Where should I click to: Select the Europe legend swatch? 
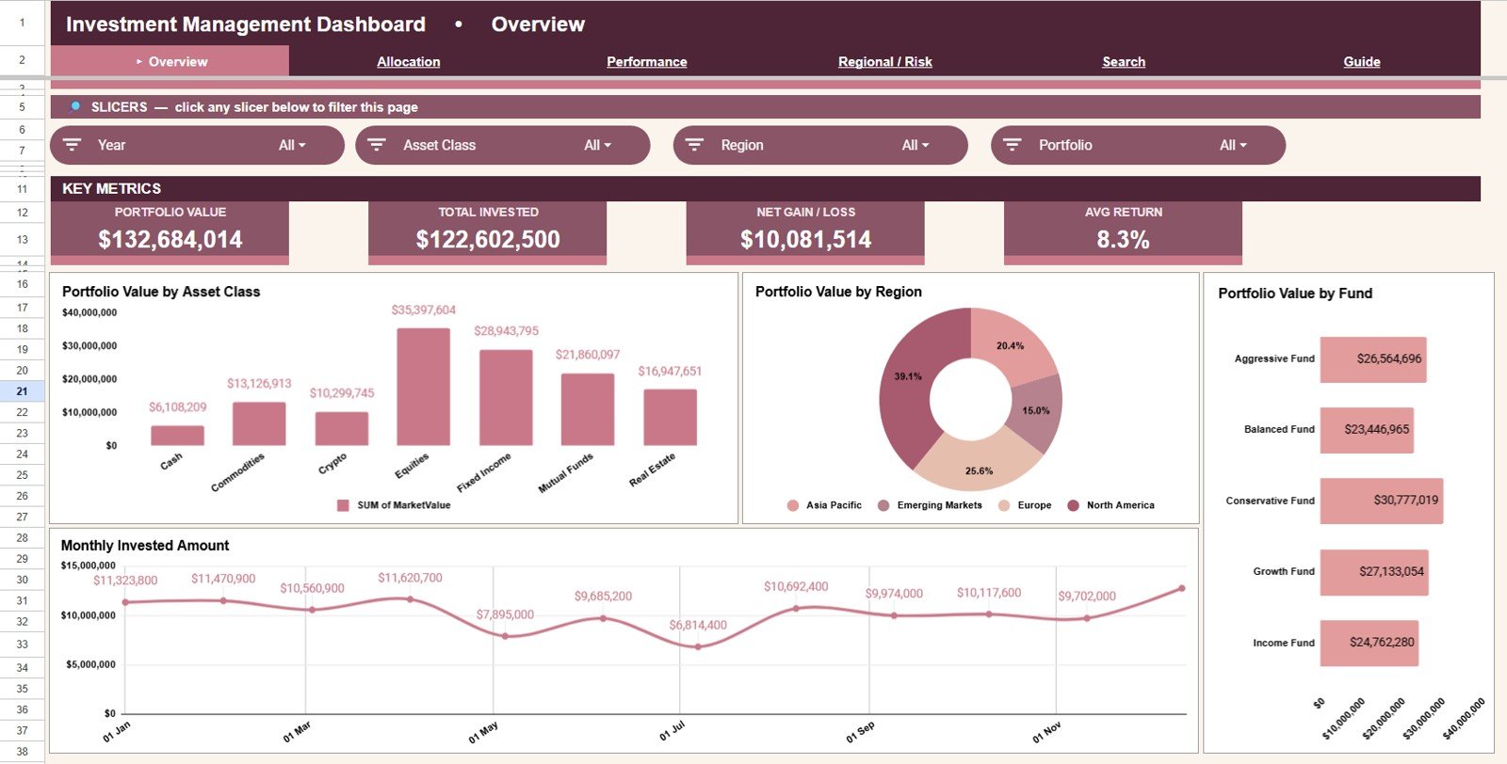click(1004, 505)
